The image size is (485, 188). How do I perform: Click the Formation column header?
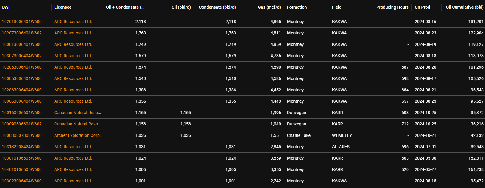pyautogui.click(x=297, y=7)
